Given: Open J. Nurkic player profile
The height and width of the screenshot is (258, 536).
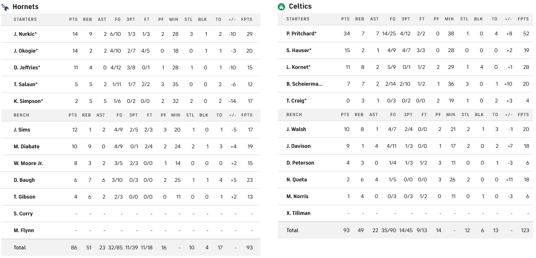Looking at the screenshot, I should tap(25, 34).
